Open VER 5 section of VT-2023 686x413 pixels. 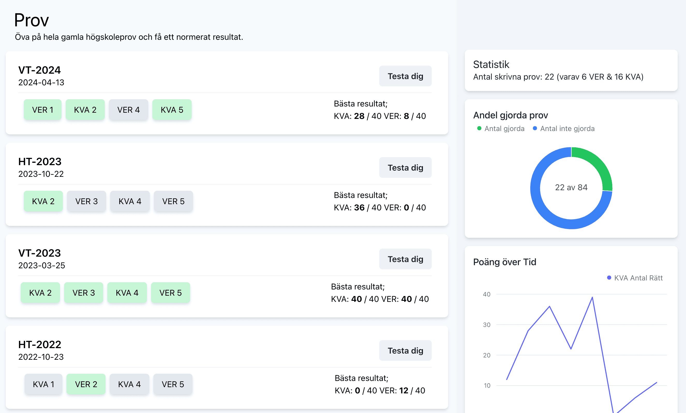click(170, 293)
